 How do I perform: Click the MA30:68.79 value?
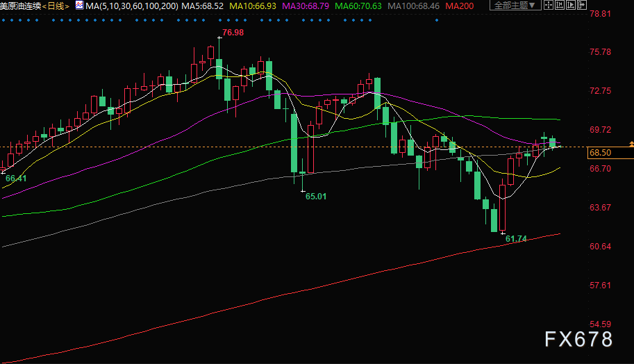(306, 6)
